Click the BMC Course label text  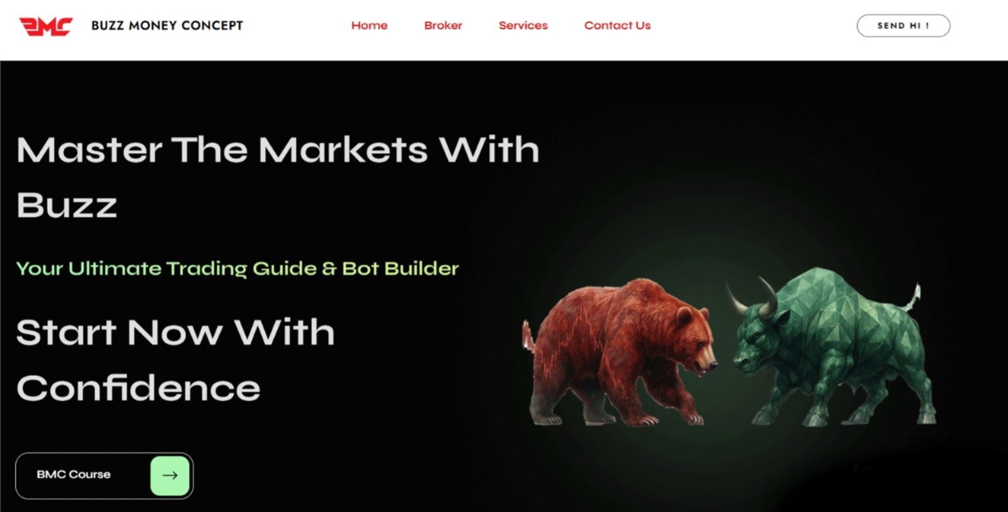[x=74, y=474]
